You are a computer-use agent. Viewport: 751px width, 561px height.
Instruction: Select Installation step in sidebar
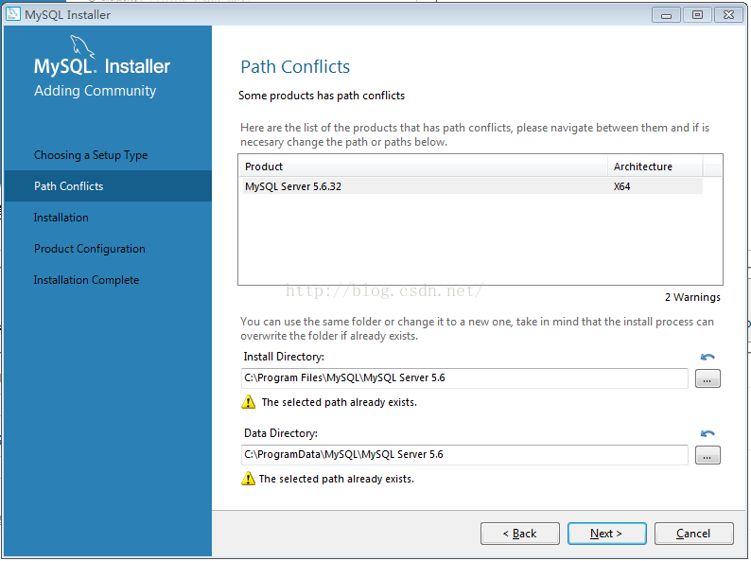pos(61,218)
